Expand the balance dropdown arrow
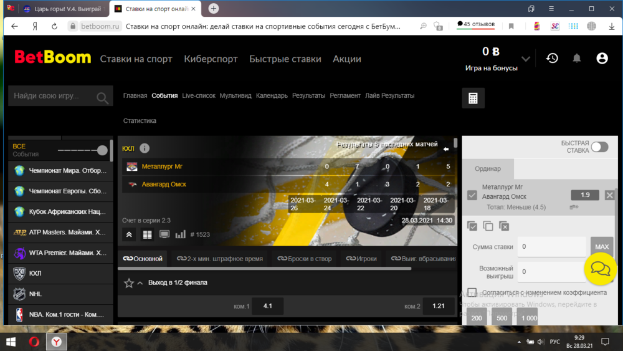The height and width of the screenshot is (351, 623). pyautogui.click(x=526, y=59)
